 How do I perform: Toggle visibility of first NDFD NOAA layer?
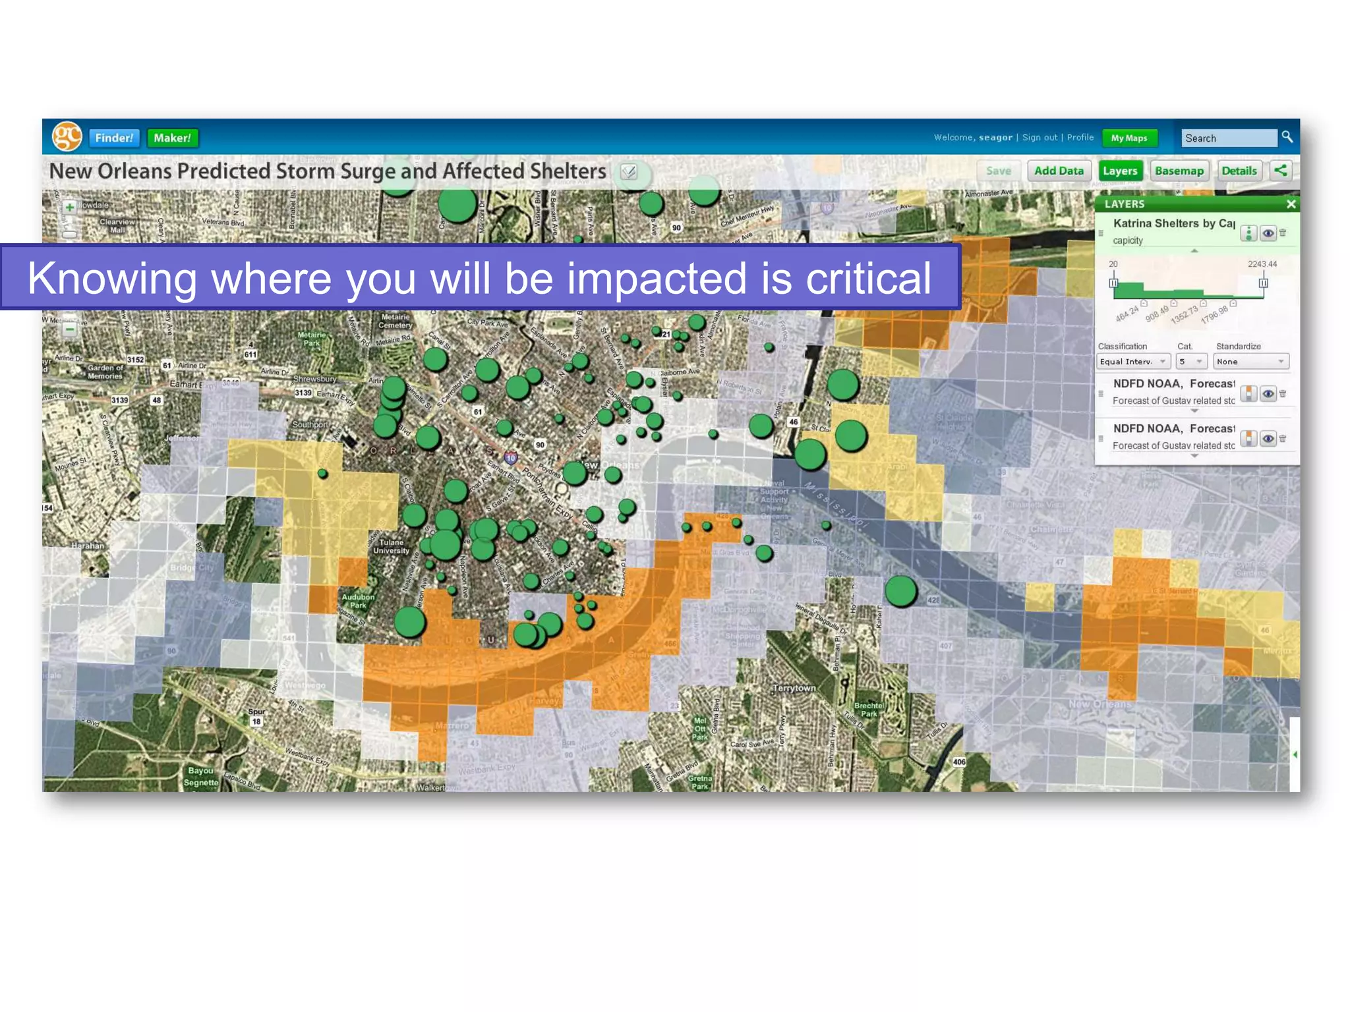coord(1268,393)
